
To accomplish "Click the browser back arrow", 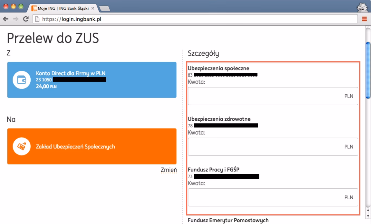I will pyautogui.click(x=6, y=19).
